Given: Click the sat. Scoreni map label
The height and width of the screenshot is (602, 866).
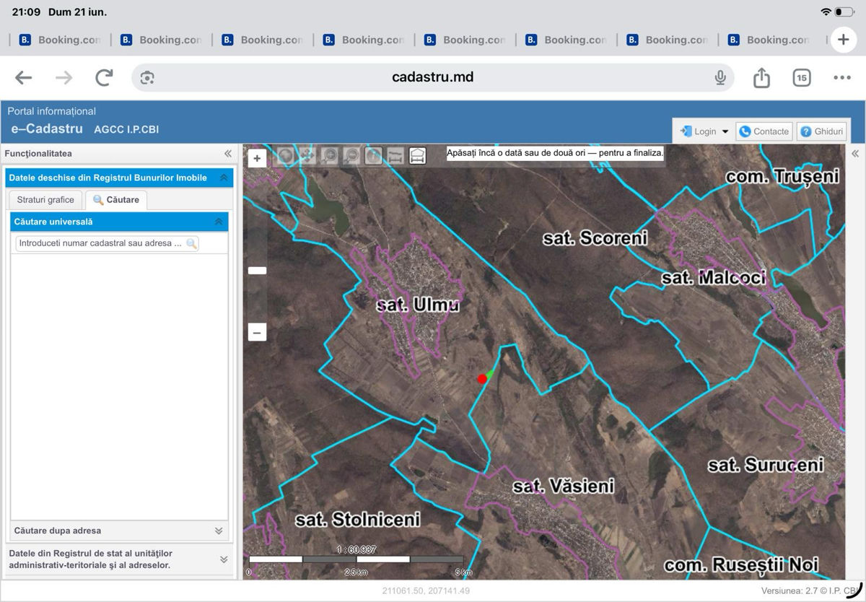Looking at the screenshot, I should pyautogui.click(x=595, y=237).
